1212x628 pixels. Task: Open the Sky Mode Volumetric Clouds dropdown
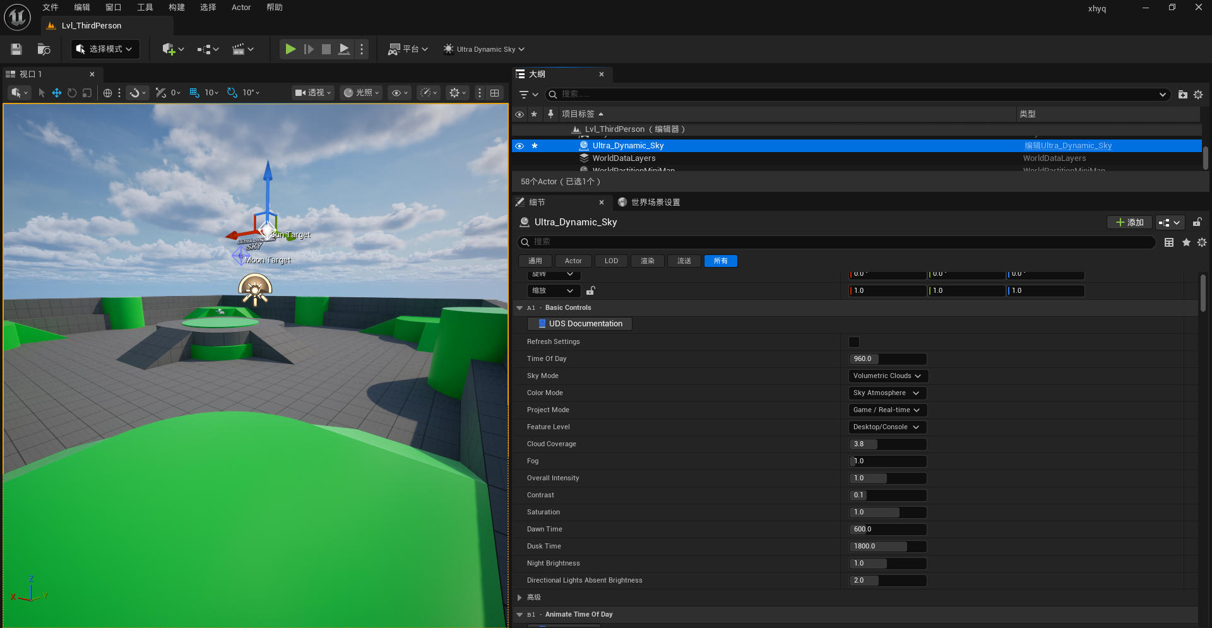[x=888, y=376]
